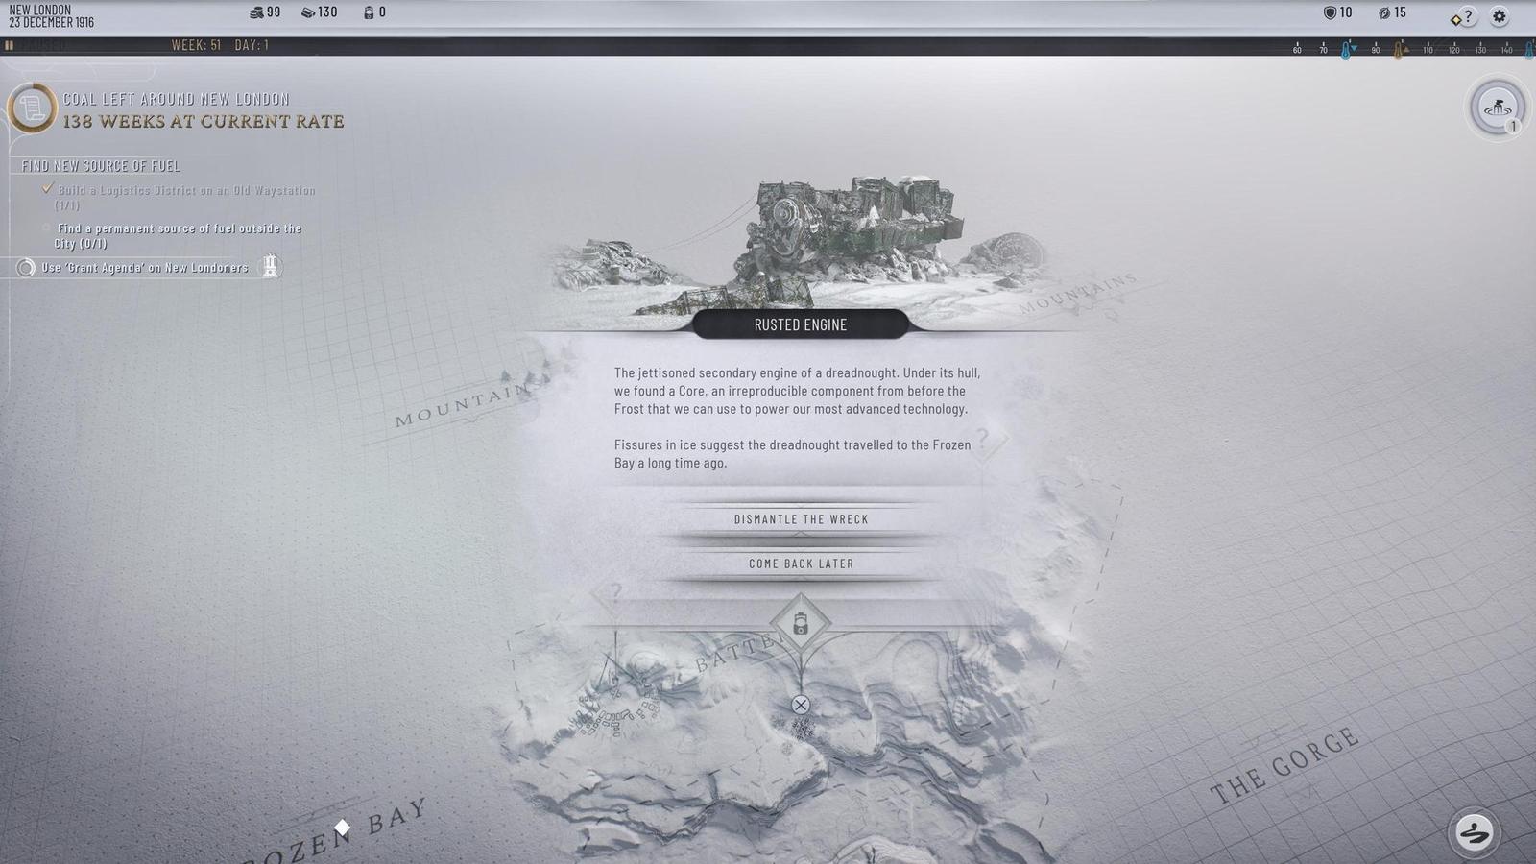1536x864 pixels.
Task: Click the Core resource diamond icon
Action: coord(801,625)
